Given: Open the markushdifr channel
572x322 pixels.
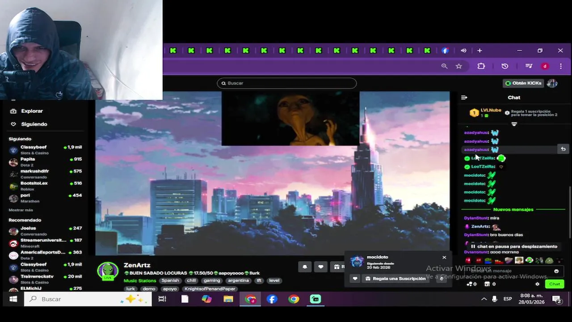Looking at the screenshot, I should pyautogui.click(x=46, y=174).
